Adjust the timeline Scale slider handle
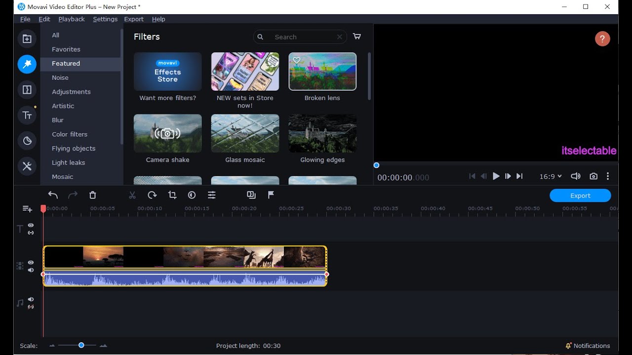This screenshot has height=355, width=632. [81, 346]
